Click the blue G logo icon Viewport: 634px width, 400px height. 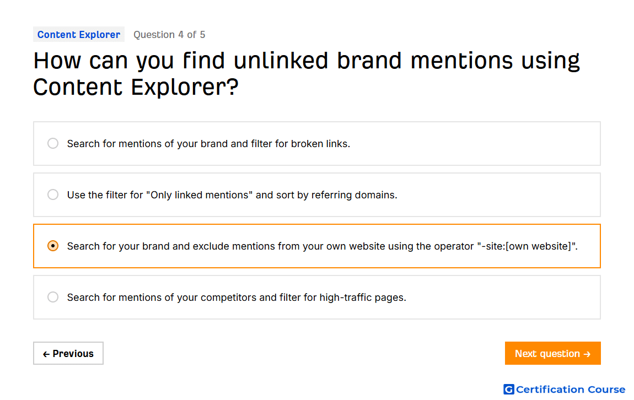509,389
